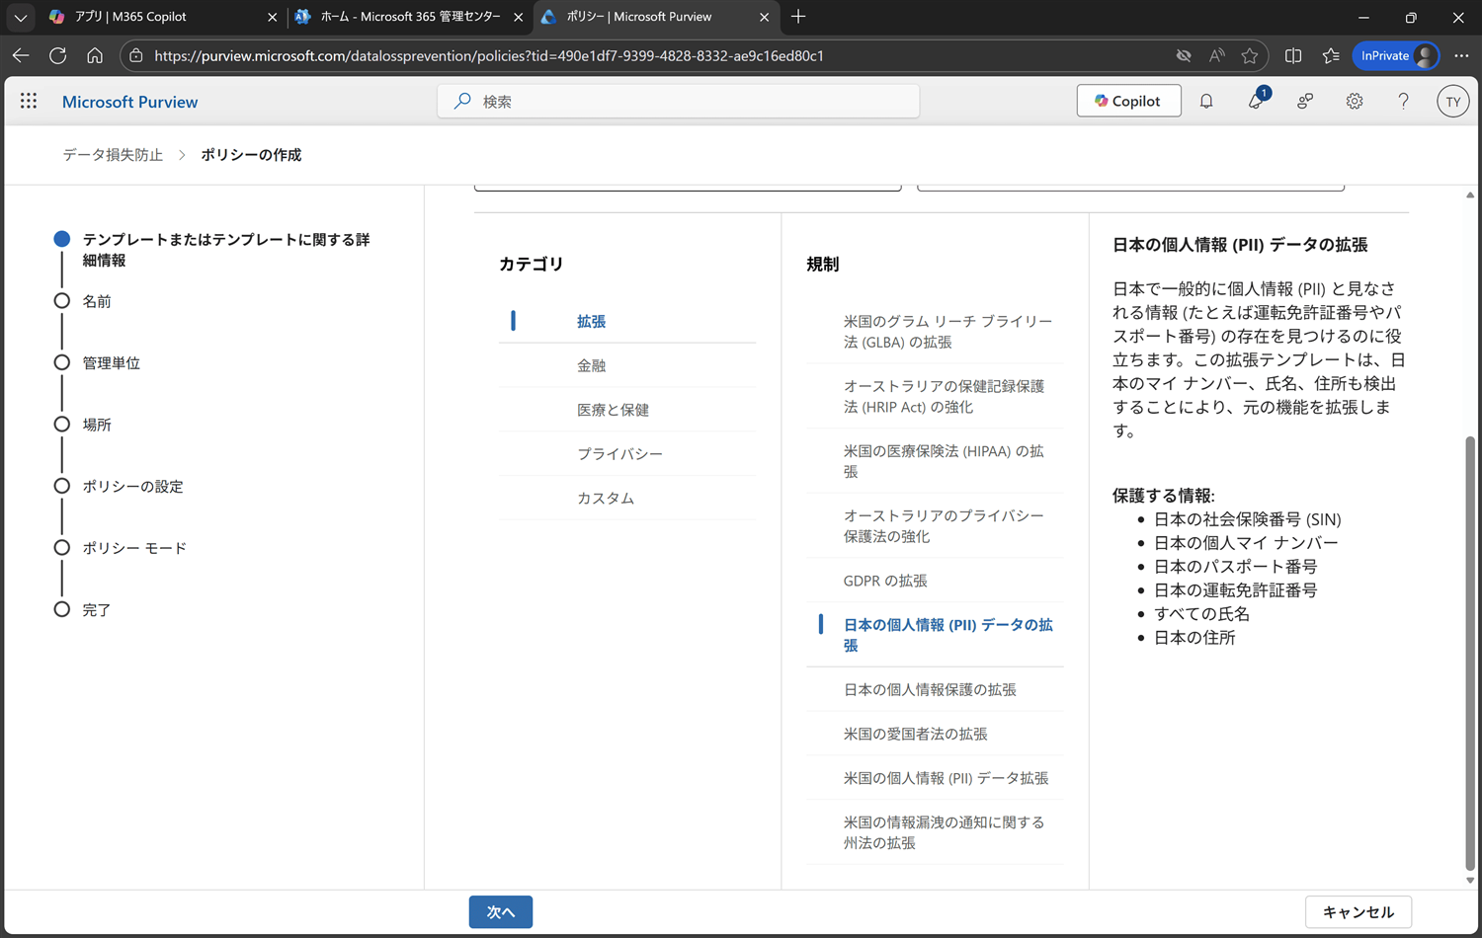Reload the page with refresh icon
1482x938 pixels.
point(57,55)
